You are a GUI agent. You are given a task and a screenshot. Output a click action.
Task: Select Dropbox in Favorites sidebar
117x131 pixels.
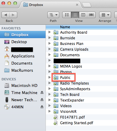(23, 35)
